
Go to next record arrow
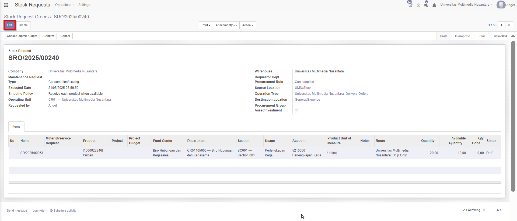[509, 25]
